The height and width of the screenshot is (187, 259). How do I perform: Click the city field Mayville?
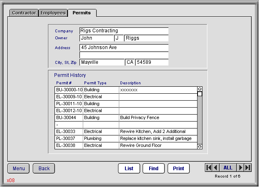(x=102, y=62)
